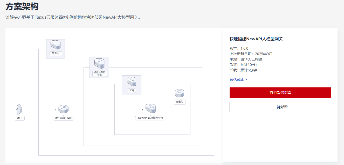
Task: Select the 子网 label text
Action: [132, 91]
